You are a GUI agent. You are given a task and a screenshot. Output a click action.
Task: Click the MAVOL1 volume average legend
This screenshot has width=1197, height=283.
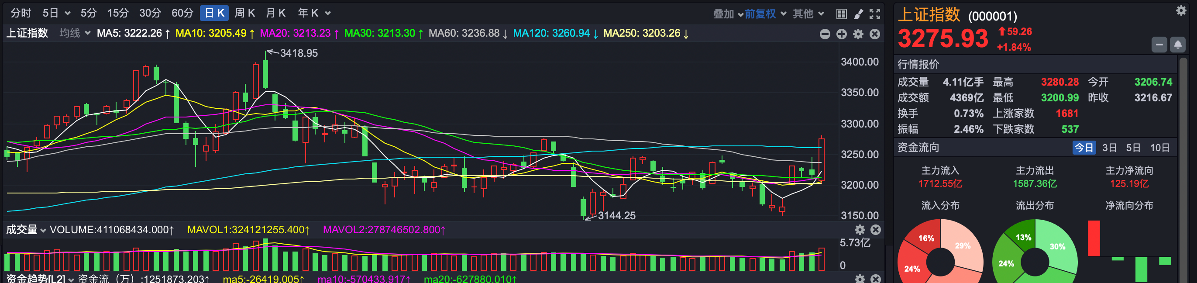248,230
